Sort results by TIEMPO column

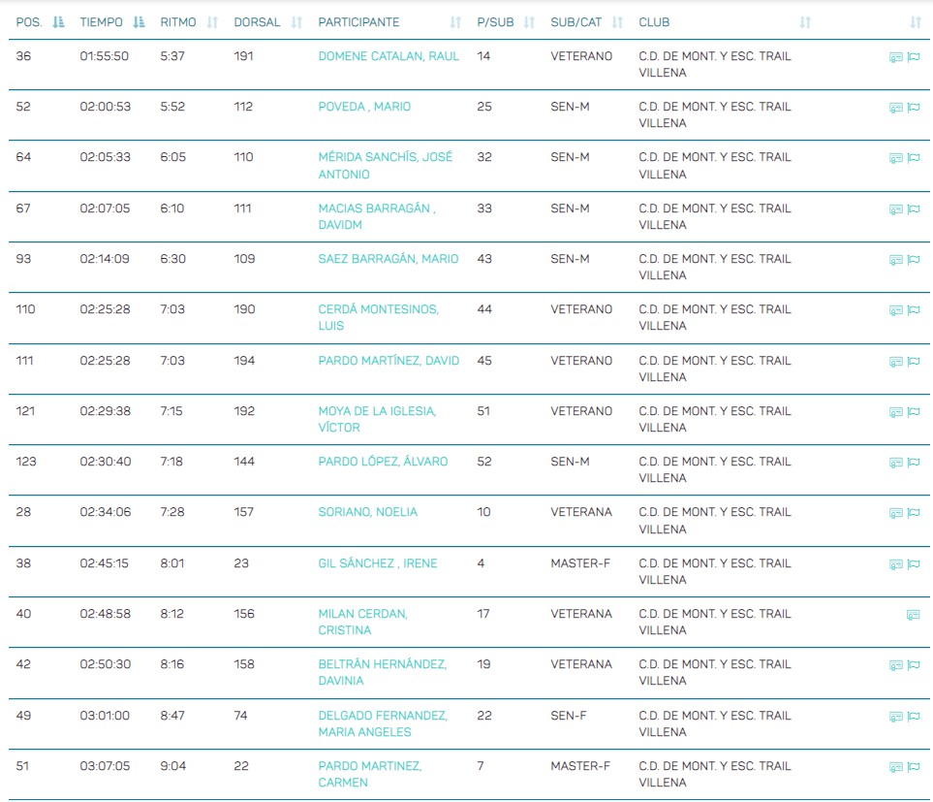pyautogui.click(x=139, y=22)
